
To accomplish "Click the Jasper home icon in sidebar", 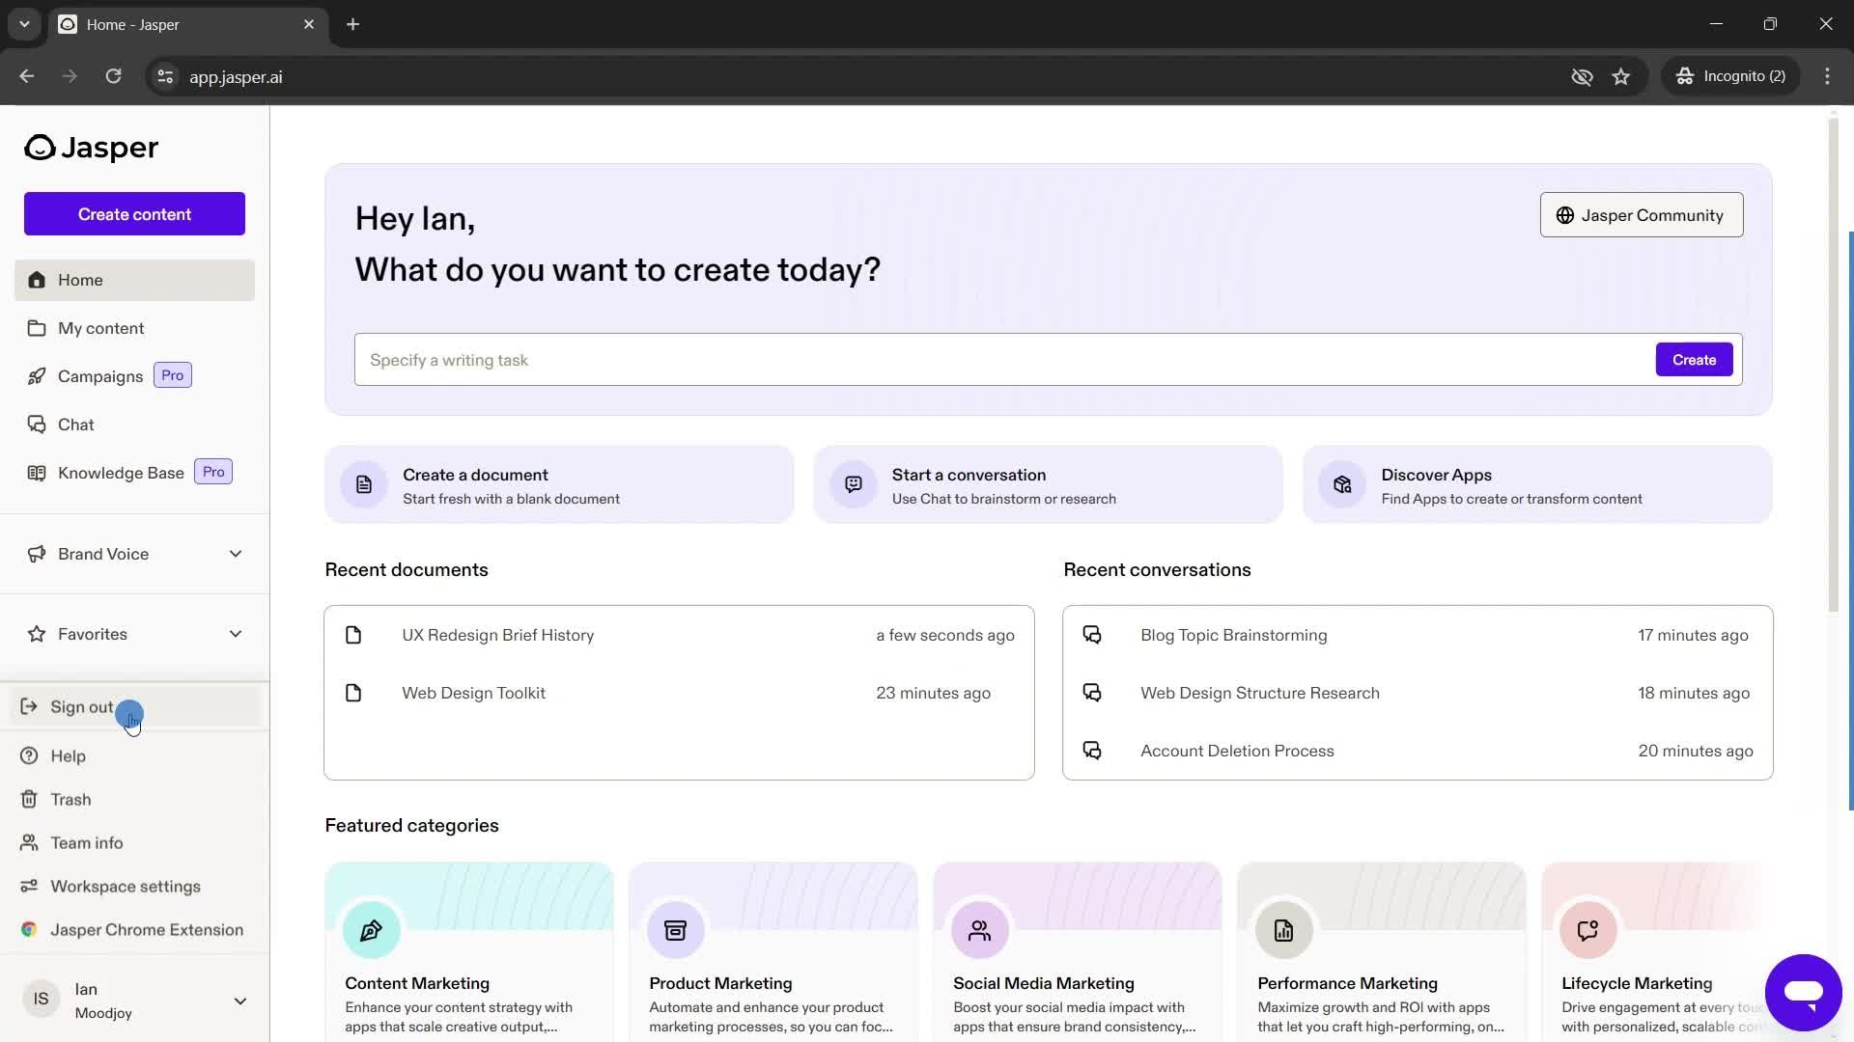I will [35, 279].
